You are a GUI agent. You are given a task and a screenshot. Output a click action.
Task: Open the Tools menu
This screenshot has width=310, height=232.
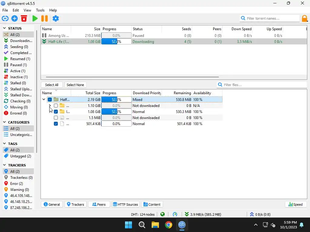(40, 10)
